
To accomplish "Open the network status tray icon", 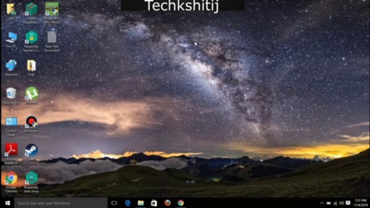I will [x=335, y=203].
